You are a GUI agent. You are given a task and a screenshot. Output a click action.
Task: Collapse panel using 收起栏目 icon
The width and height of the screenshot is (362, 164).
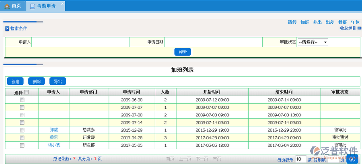(x=359, y=28)
